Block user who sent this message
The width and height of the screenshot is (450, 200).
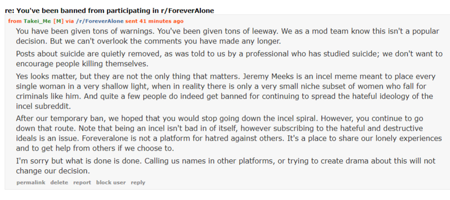(111, 182)
